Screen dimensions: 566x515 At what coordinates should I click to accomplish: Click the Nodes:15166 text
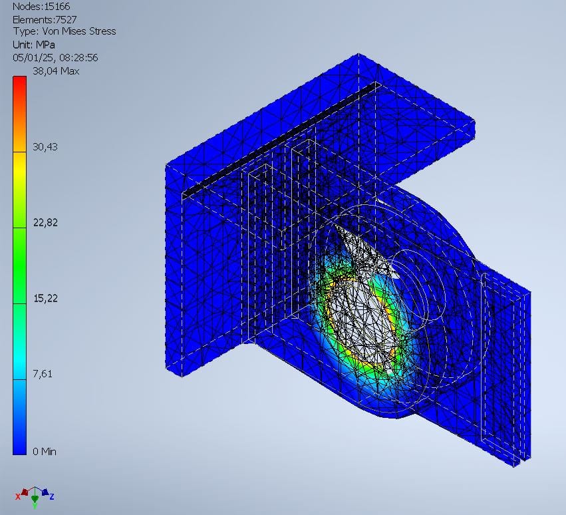tap(41, 7)
